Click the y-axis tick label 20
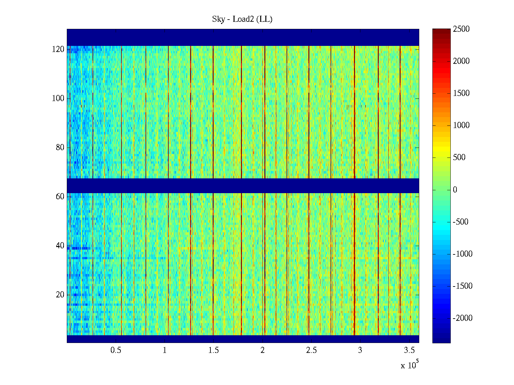Screen dimensions: 514x385 click(60, 295)
